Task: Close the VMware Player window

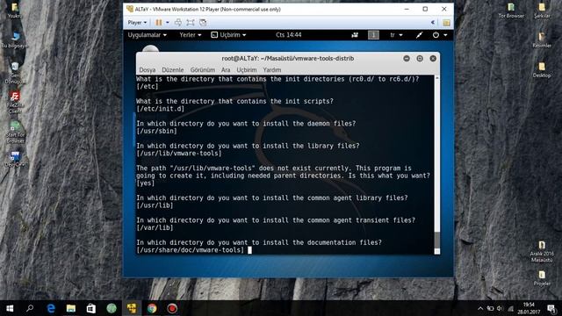Action: tap(444, 9)
